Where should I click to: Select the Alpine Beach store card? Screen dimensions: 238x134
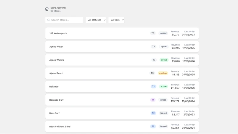122,73
